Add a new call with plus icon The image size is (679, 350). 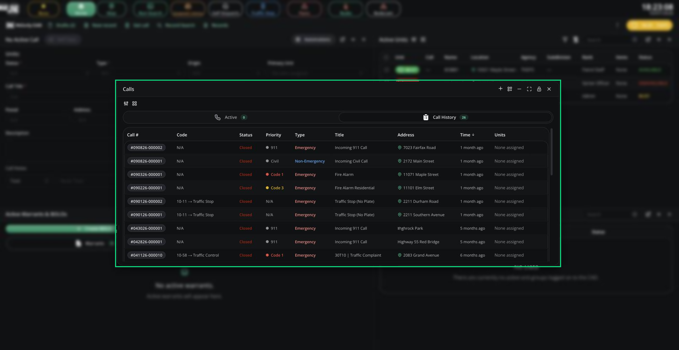(500, 89)
